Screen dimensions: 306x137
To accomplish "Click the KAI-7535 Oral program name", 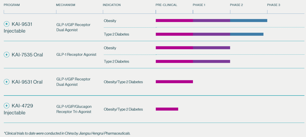I will pyautogui.click(x=27, y=55).
